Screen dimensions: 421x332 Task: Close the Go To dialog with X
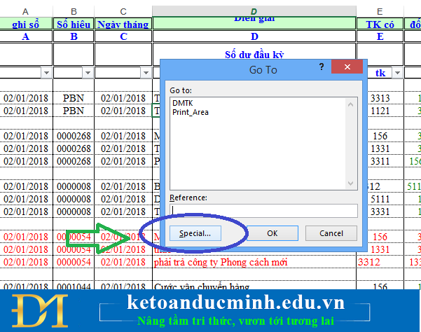(347, 67)
